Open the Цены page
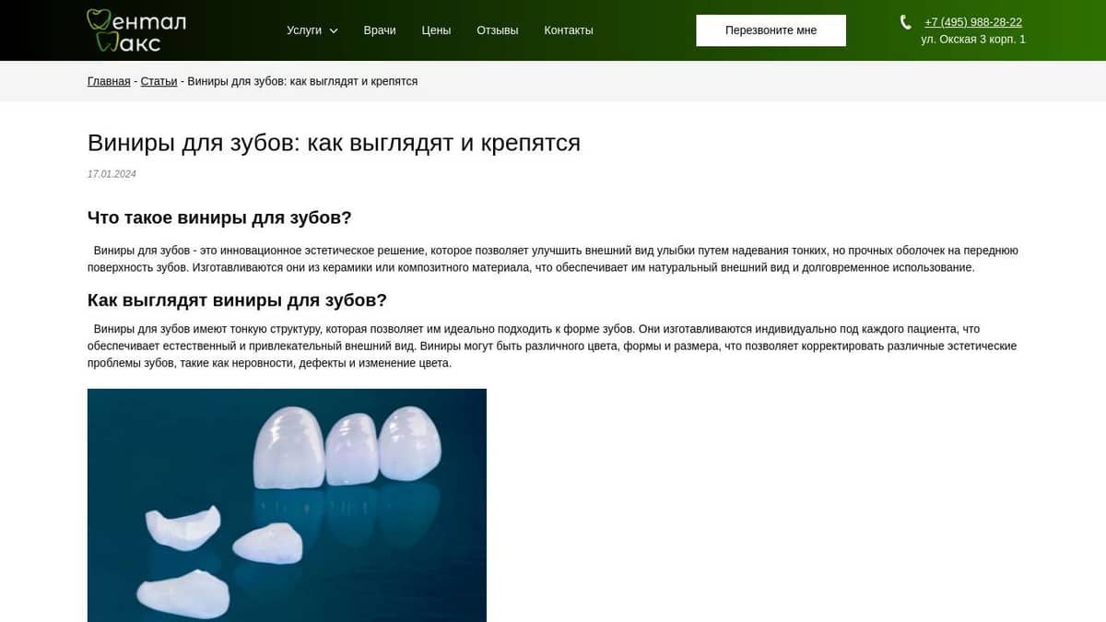Screen dimensions: 1106x622 tap(436, 29)
